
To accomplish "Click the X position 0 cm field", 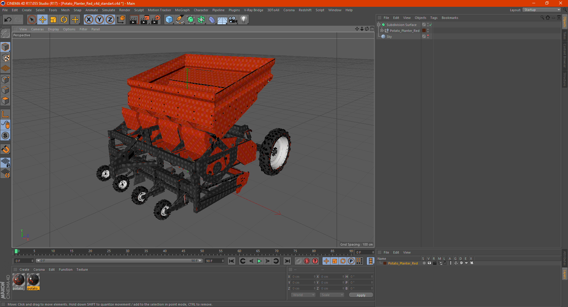I will click(304, 277).
